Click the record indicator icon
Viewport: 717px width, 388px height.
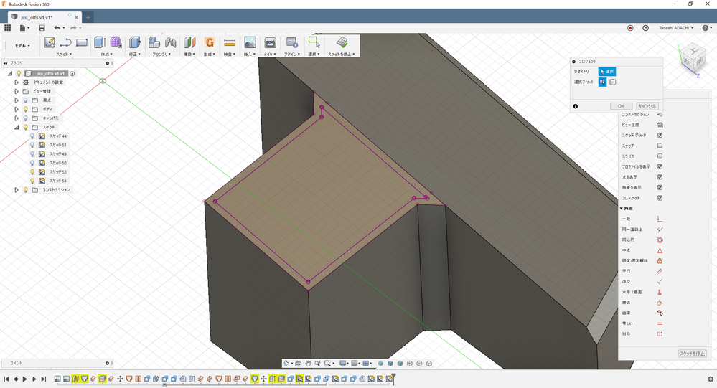[x=630, y=28]
